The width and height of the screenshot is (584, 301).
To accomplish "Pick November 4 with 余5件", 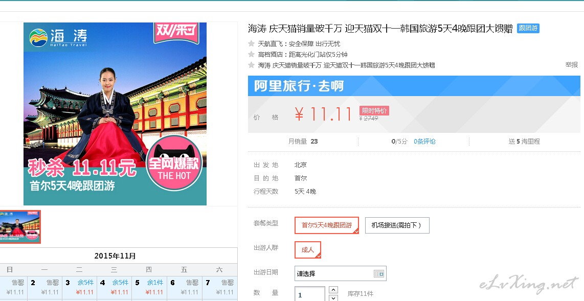I will point(115,287).
